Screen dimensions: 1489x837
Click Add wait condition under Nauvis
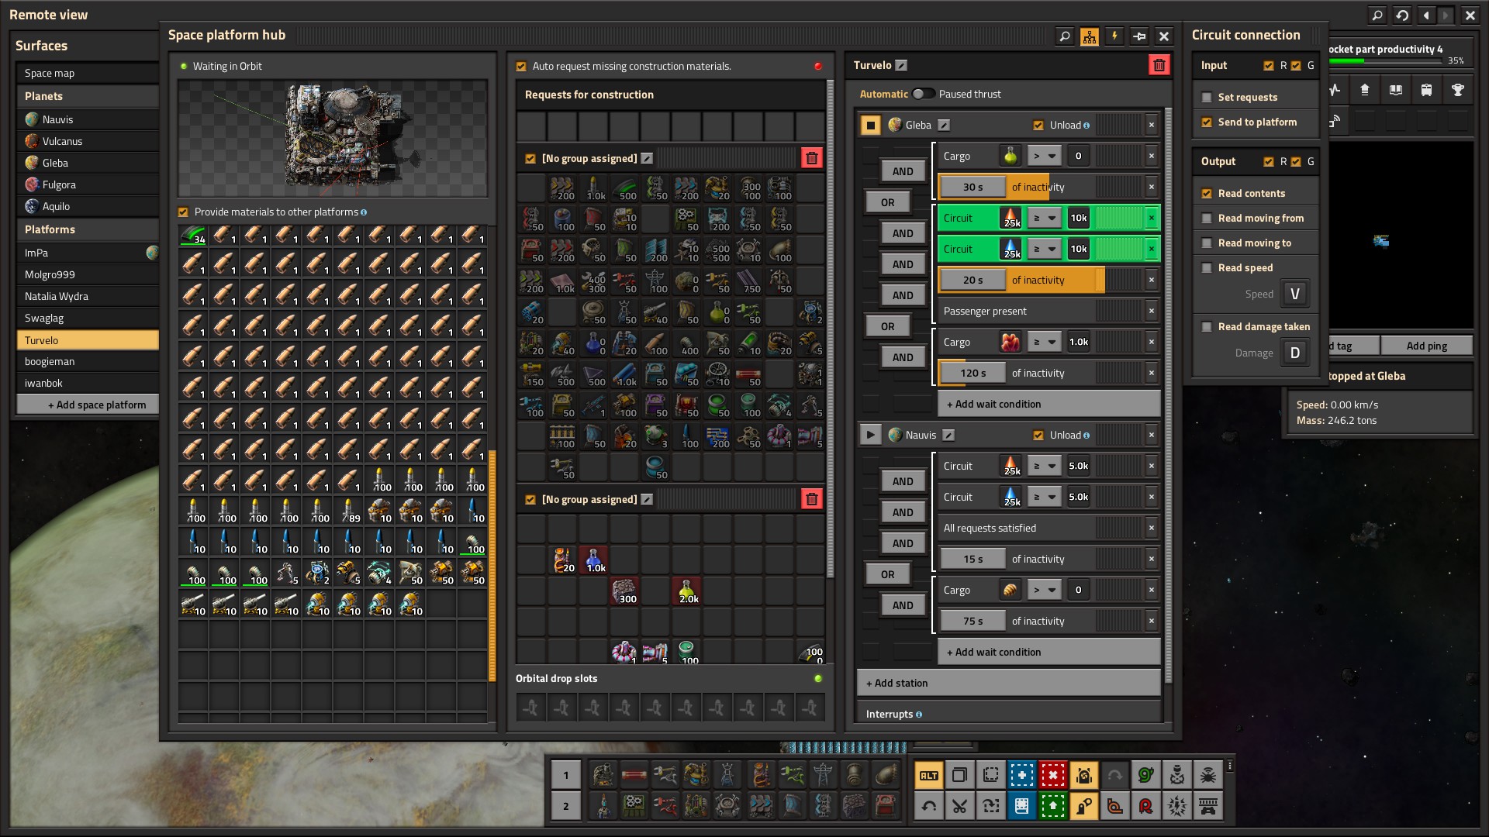(x=1049, y=652)
